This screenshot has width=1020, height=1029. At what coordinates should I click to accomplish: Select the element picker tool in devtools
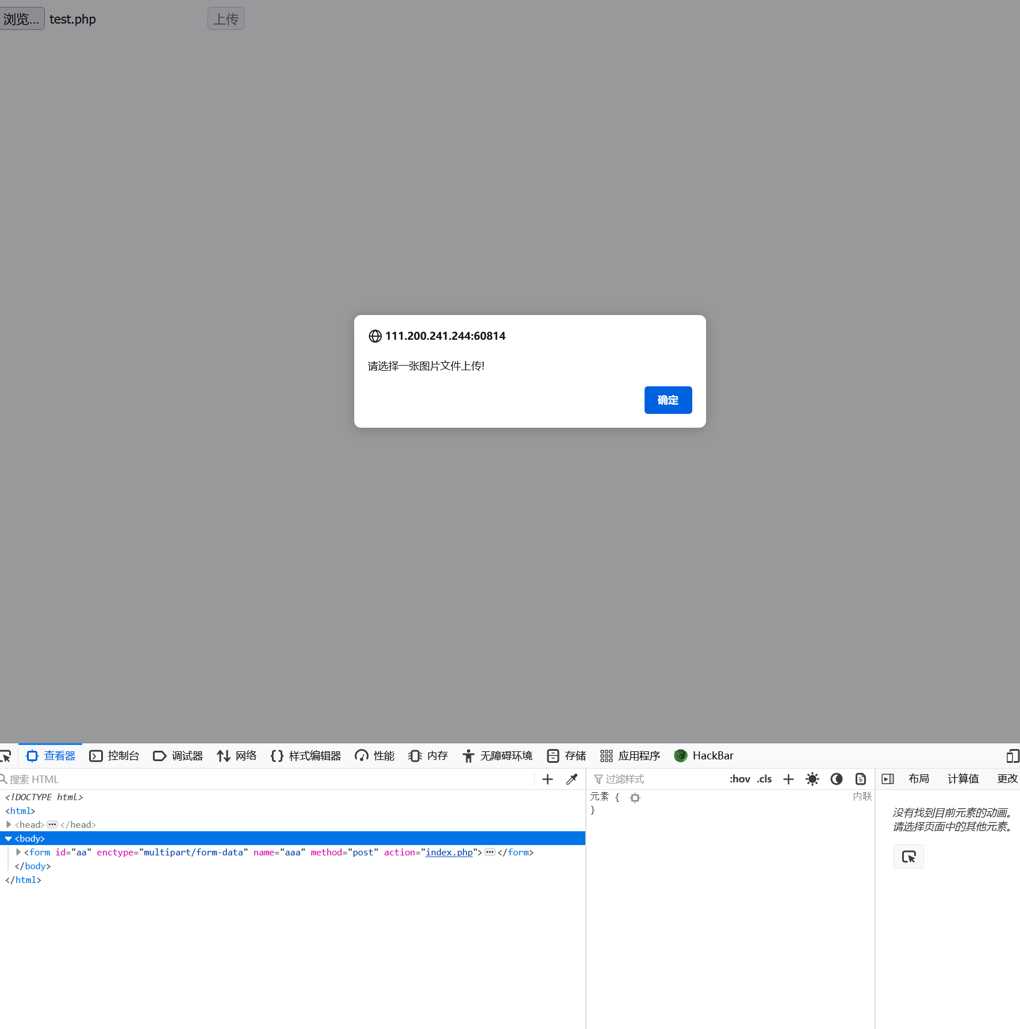click(x=6, y=755)
